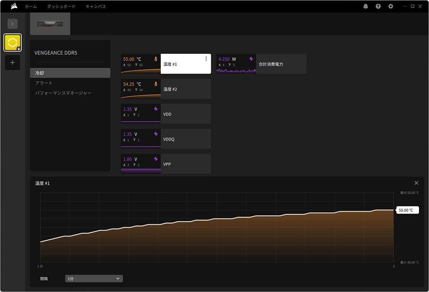Screen dimensions: 429x292
Task: Click thermometer icon on 温度 #2 card
Action: click(x=156, y=84)
